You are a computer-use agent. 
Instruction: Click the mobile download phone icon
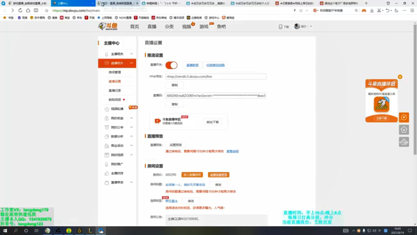coord(280,27)
